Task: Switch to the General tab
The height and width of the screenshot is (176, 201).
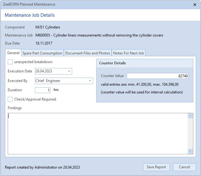Action: [13, 53]
